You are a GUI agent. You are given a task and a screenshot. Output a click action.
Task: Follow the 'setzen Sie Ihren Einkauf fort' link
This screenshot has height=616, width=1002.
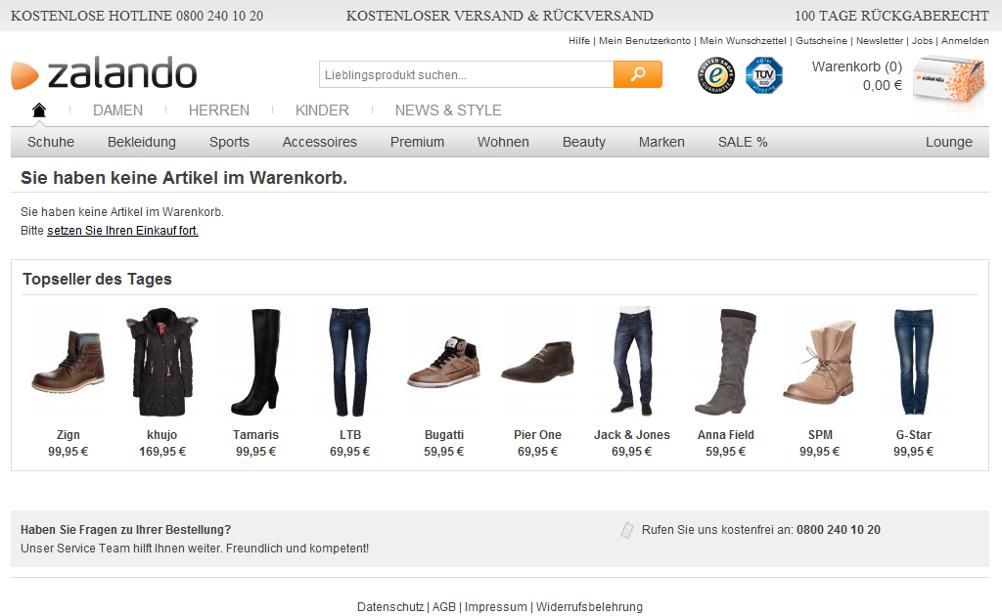coord(122,231)
